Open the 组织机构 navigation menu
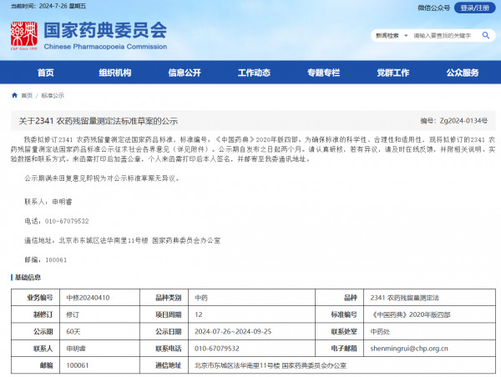Image resolution: width=501 pixels, height=377 pixels. point(115,73)
